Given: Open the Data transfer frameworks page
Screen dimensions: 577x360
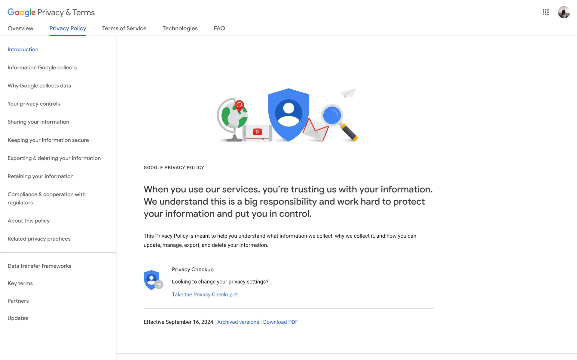Looking at the screenshot, I should tap(39, 266).
